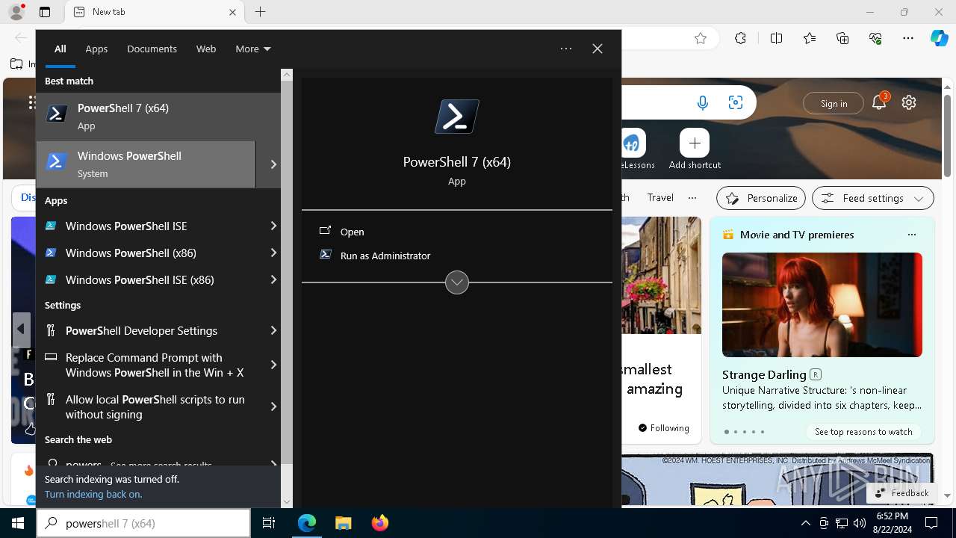This screenshot has width=956, height=538.
Task: Open feed categories ellipsis next to Travel
Action: coord(692,198)
